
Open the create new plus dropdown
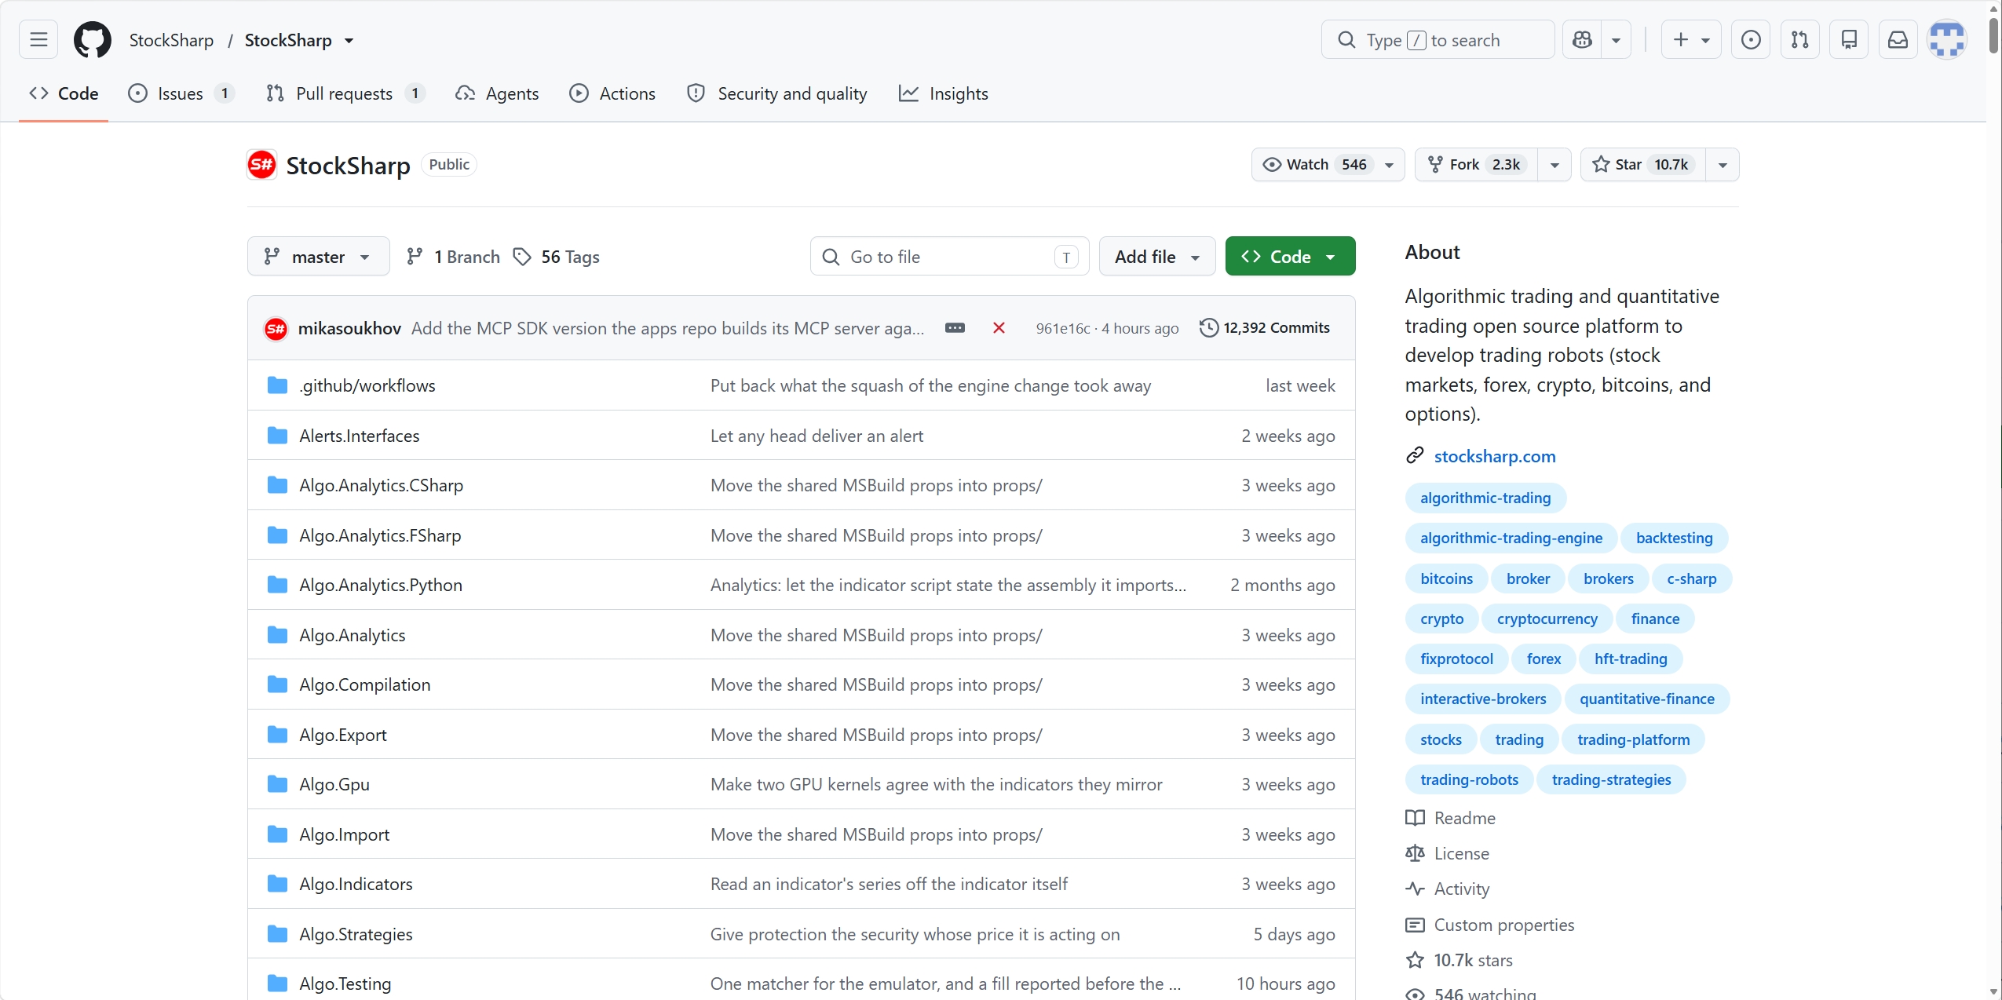click(x=1691, y=39)
